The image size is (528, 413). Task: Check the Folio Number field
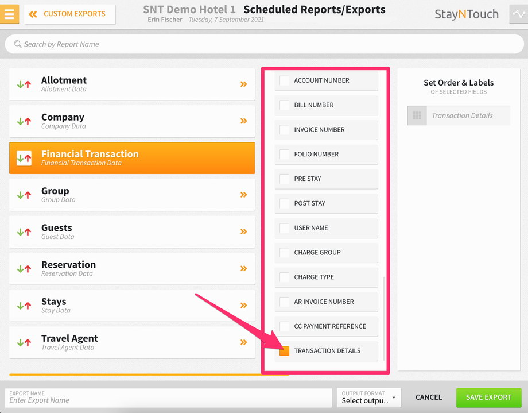coord(285,155)
